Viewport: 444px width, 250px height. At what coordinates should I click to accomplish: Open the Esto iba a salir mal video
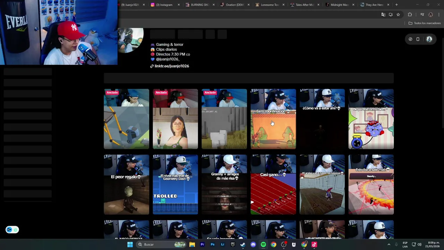(371, 184)
